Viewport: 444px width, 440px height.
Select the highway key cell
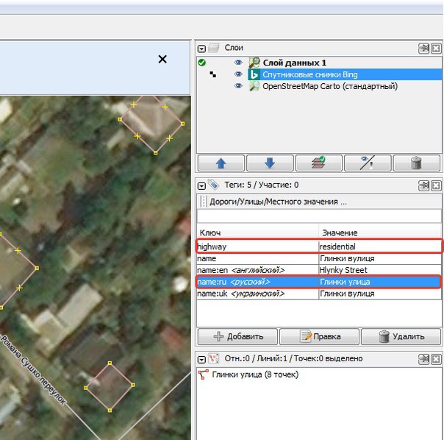(x=258, y=246)
